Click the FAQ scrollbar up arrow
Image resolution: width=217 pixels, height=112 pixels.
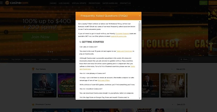click(x=139, y=22)
